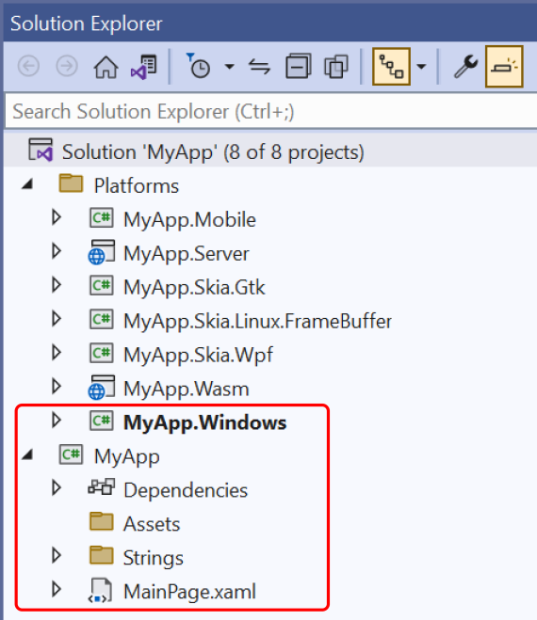Select the Dependencies node
The width and height of the screenshot is (537, 620).
click(186, 490)
